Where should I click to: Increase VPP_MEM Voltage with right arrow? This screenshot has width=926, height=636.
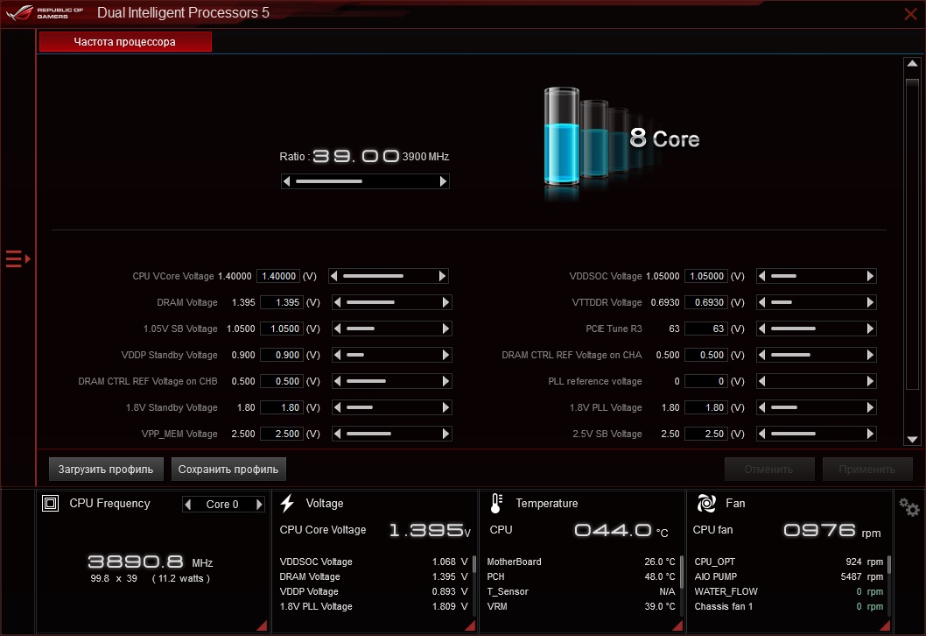point(445,434)
